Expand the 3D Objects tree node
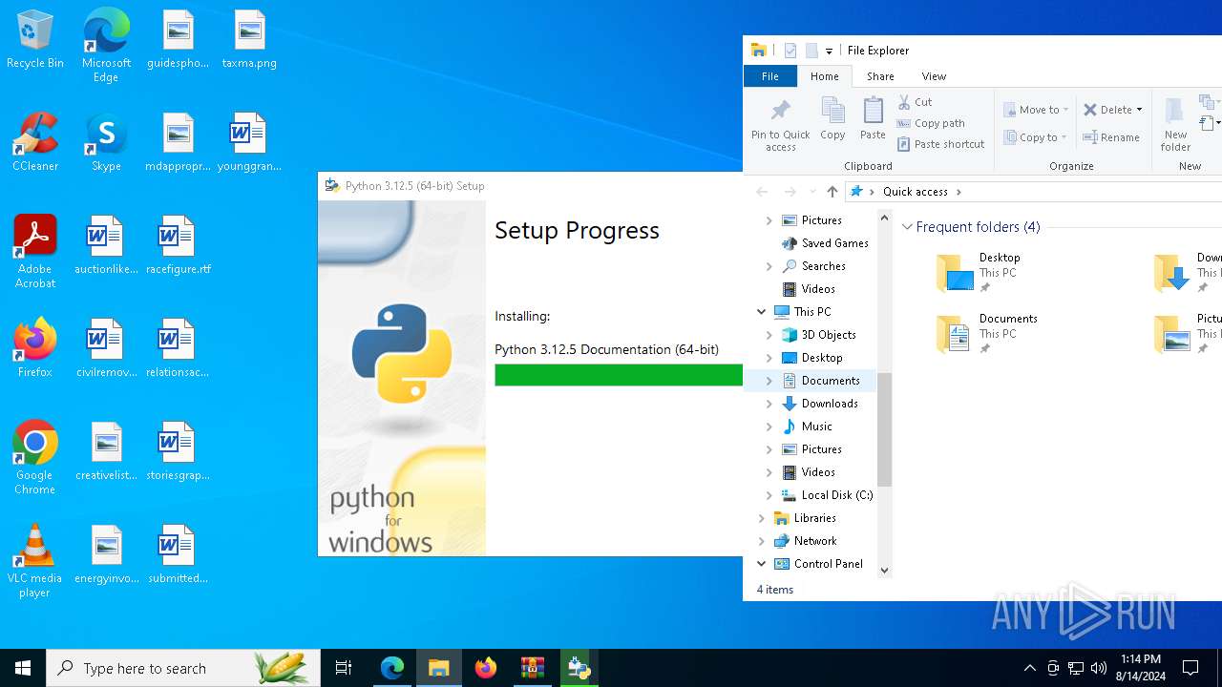The image size is (1222, 687). pyautogui.click(x=769, y=335)
